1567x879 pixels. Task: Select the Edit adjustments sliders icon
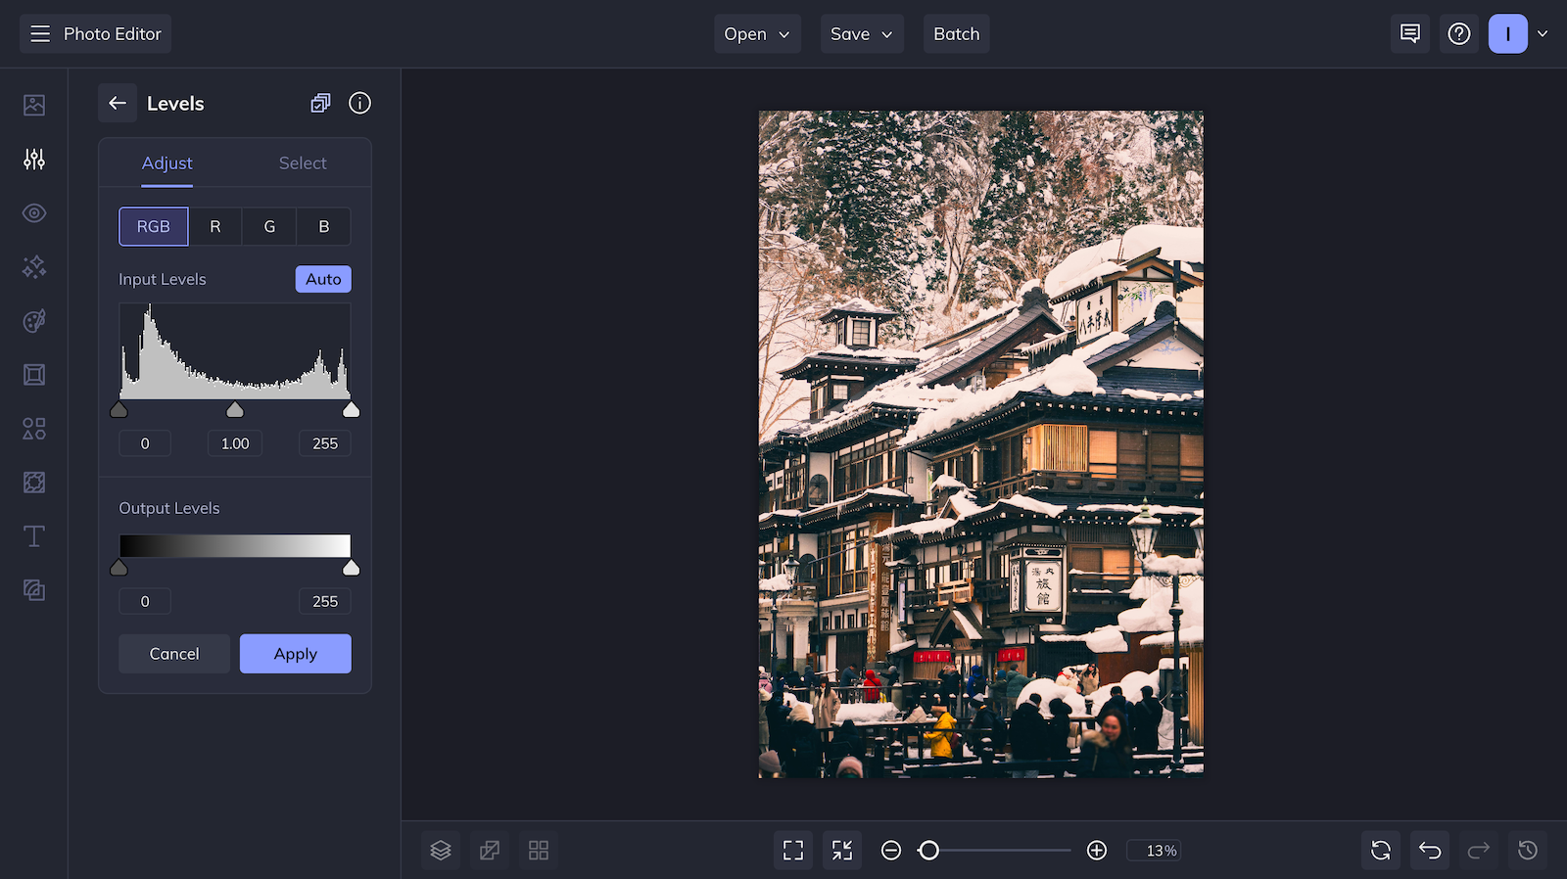[x=34, y=159]
